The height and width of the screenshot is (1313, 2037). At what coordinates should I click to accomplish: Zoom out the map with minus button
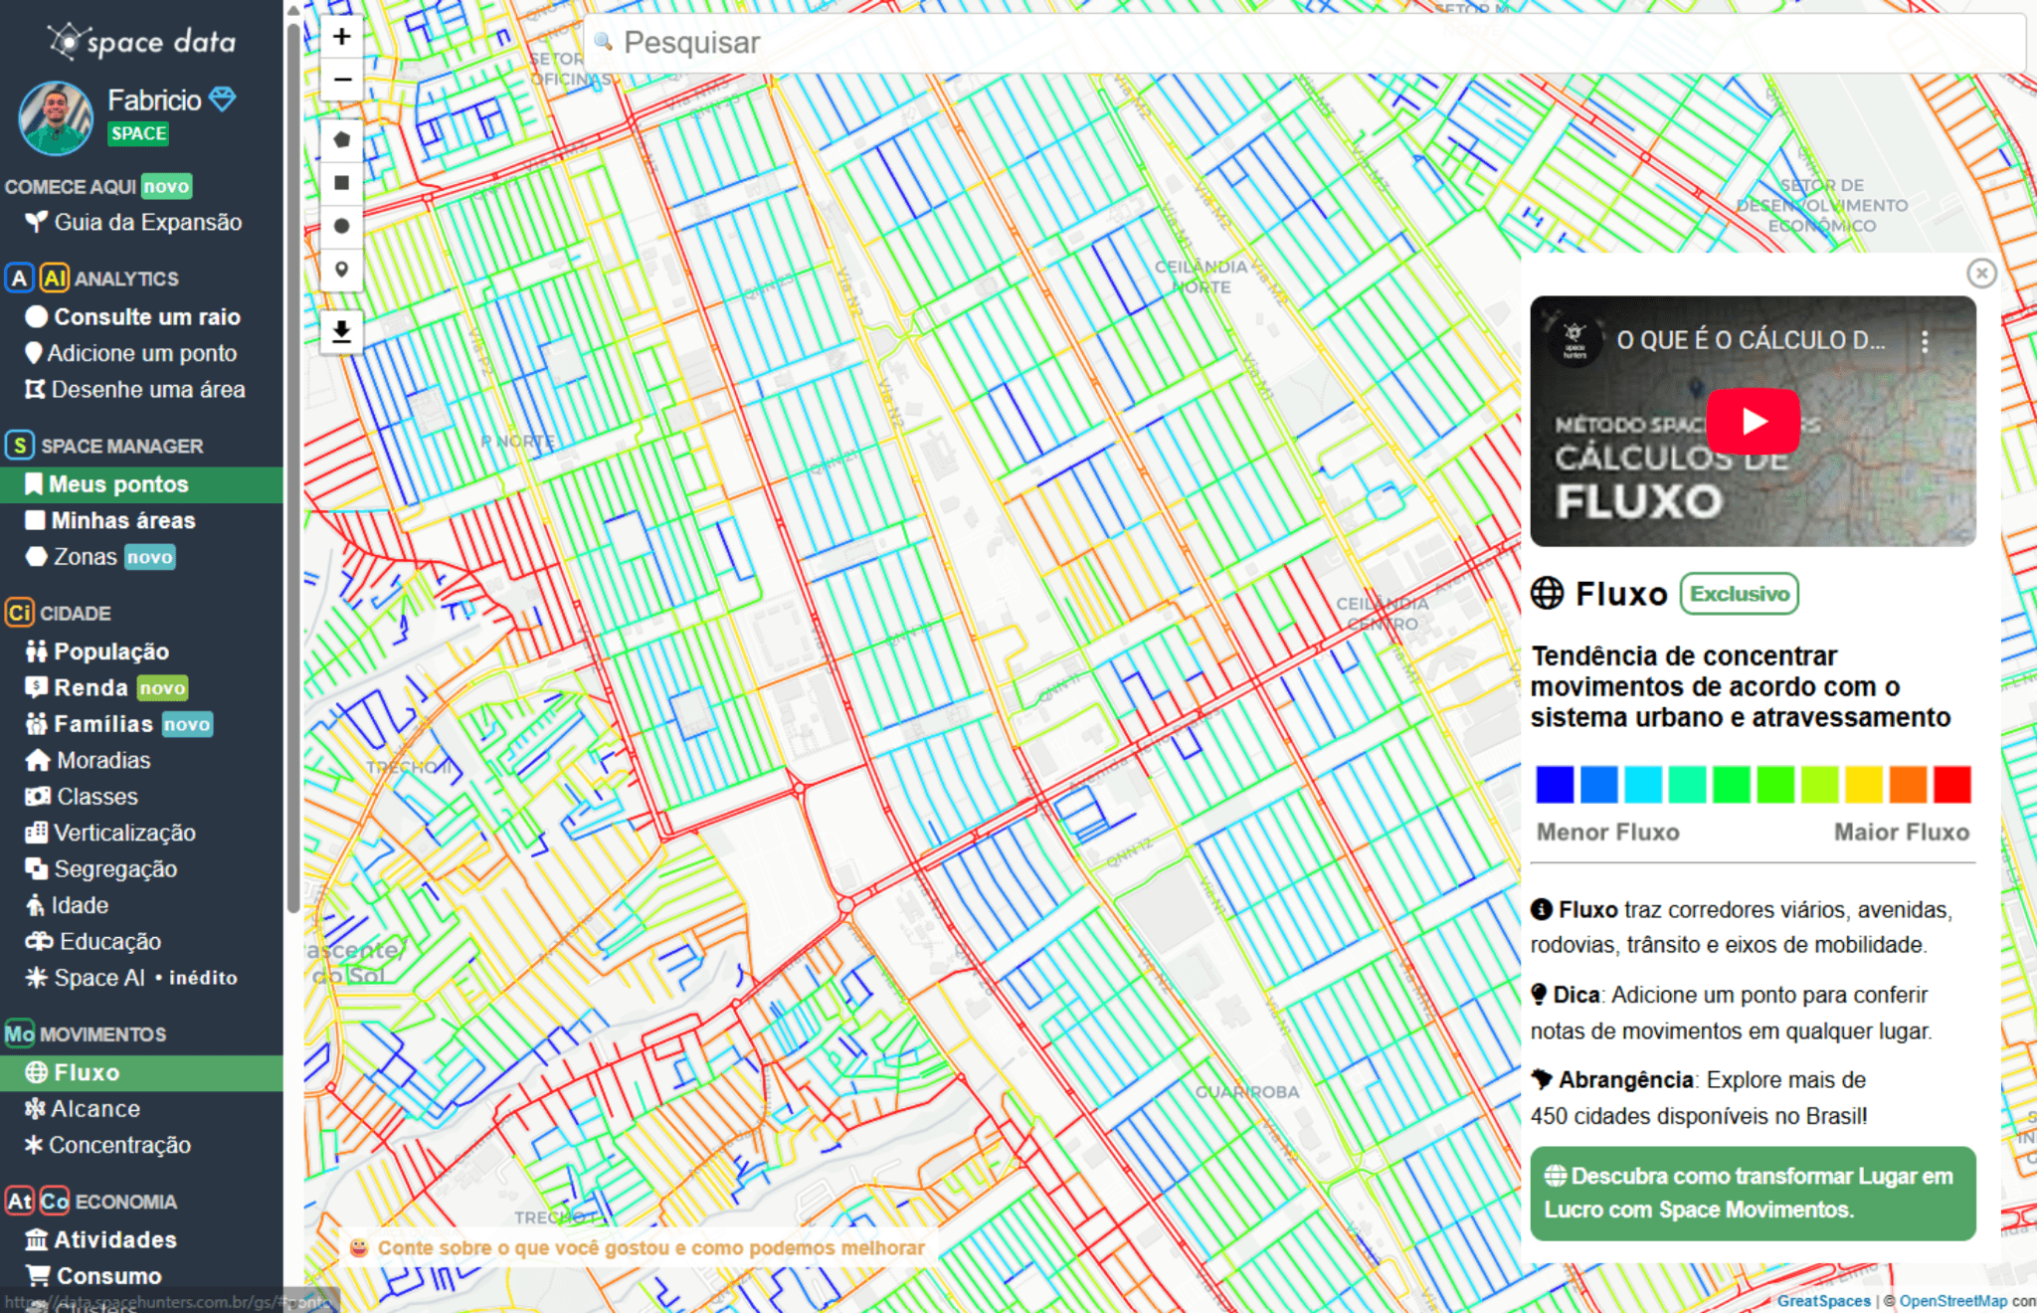pyautogui.click(x=341, y=80)
